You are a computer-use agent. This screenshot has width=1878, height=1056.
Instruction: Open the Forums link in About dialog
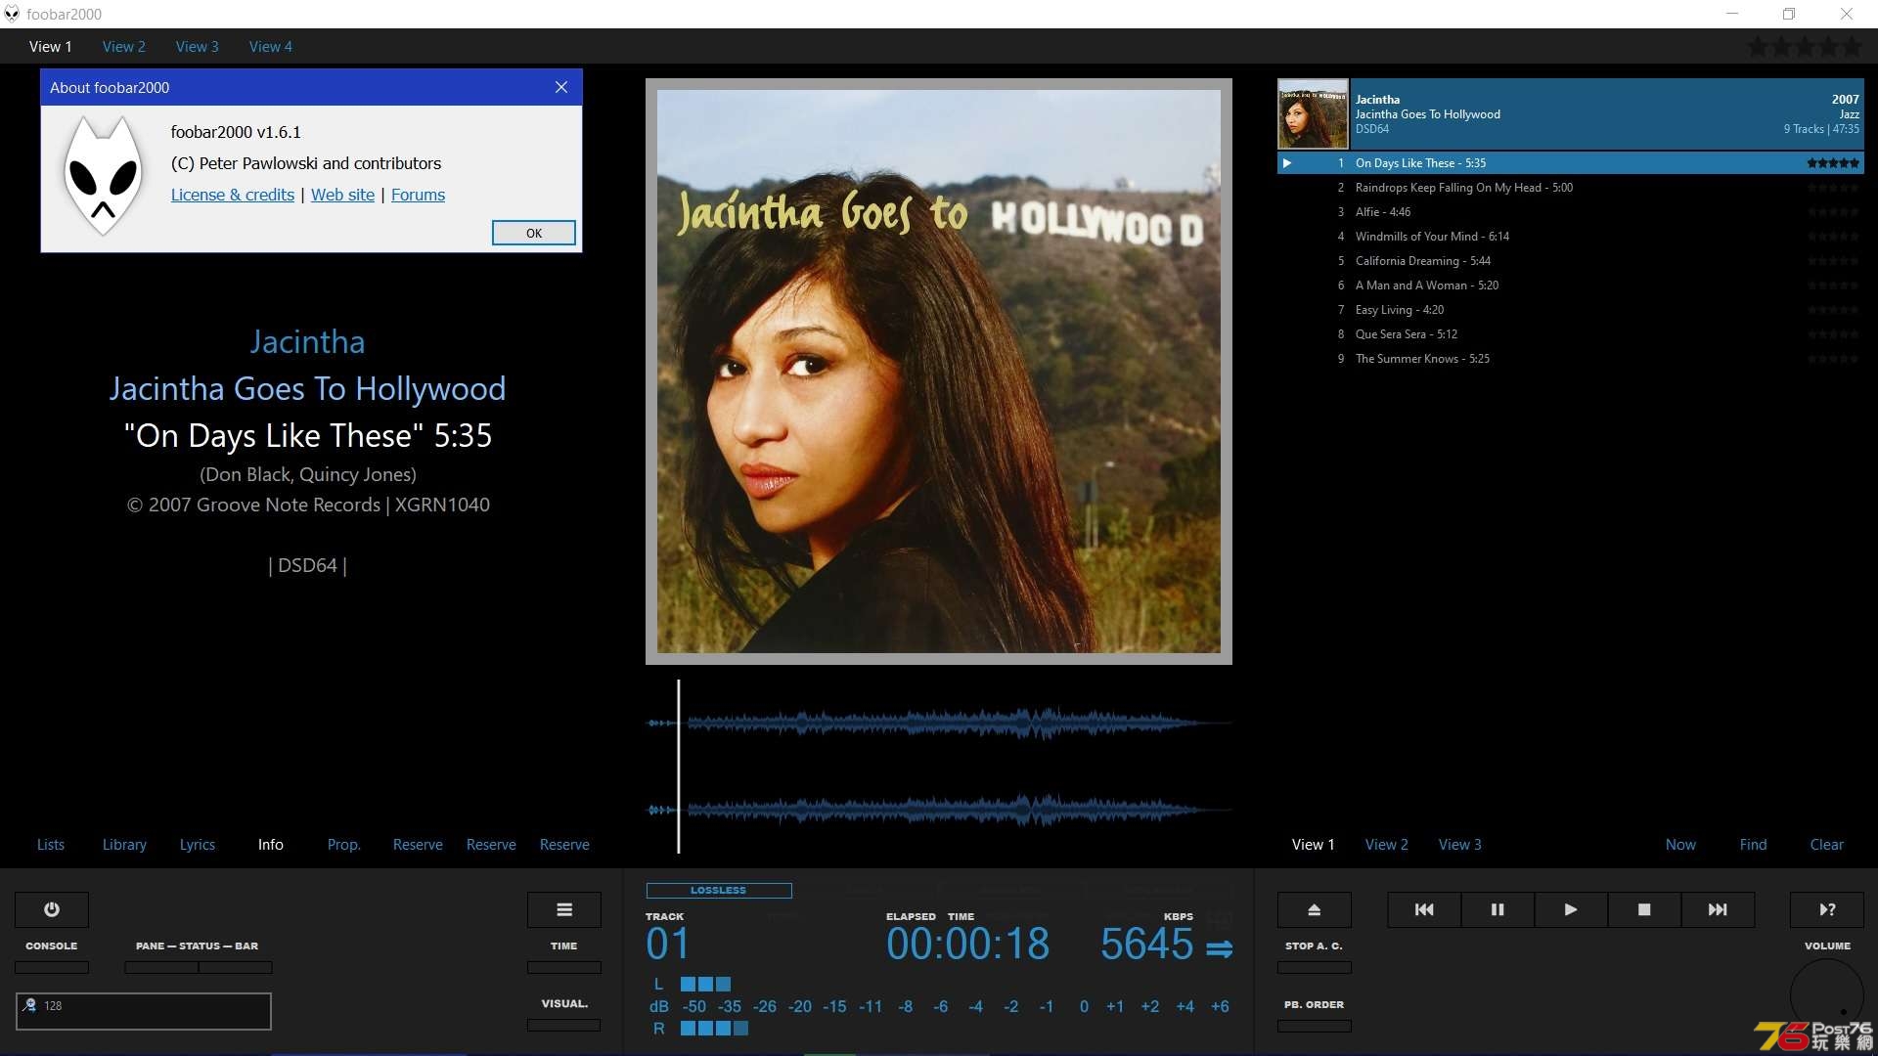pyautogui.click(x=418, y=195)
